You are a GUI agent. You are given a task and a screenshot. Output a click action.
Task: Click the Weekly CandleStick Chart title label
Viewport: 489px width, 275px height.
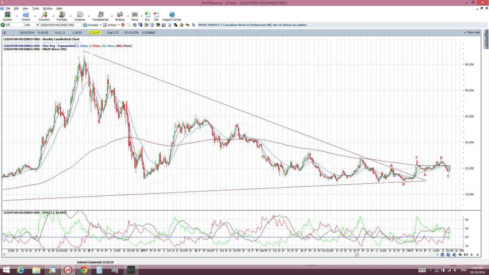[42, 39]
